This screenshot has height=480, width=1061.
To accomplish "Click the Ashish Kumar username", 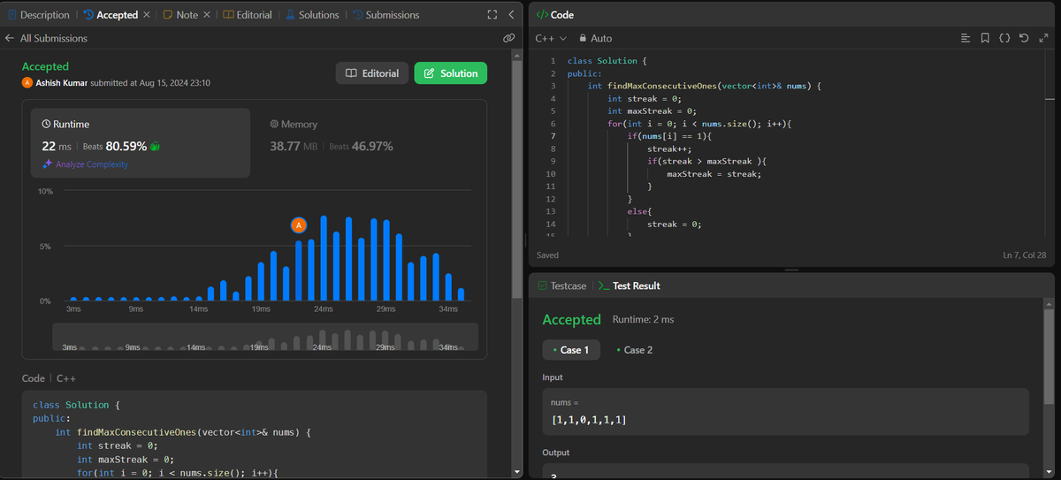I will click(60, 82).
